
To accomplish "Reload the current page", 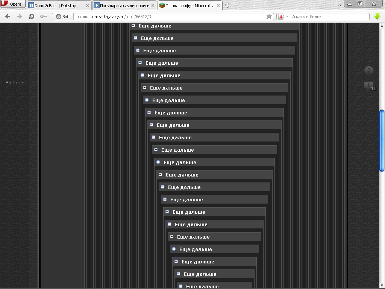I will click(32, 17).
